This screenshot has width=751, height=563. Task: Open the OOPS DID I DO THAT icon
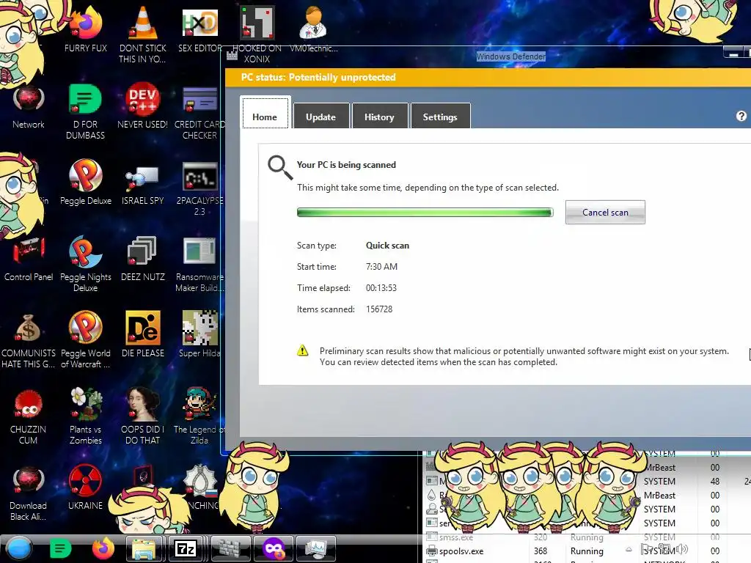pos(142,404)
